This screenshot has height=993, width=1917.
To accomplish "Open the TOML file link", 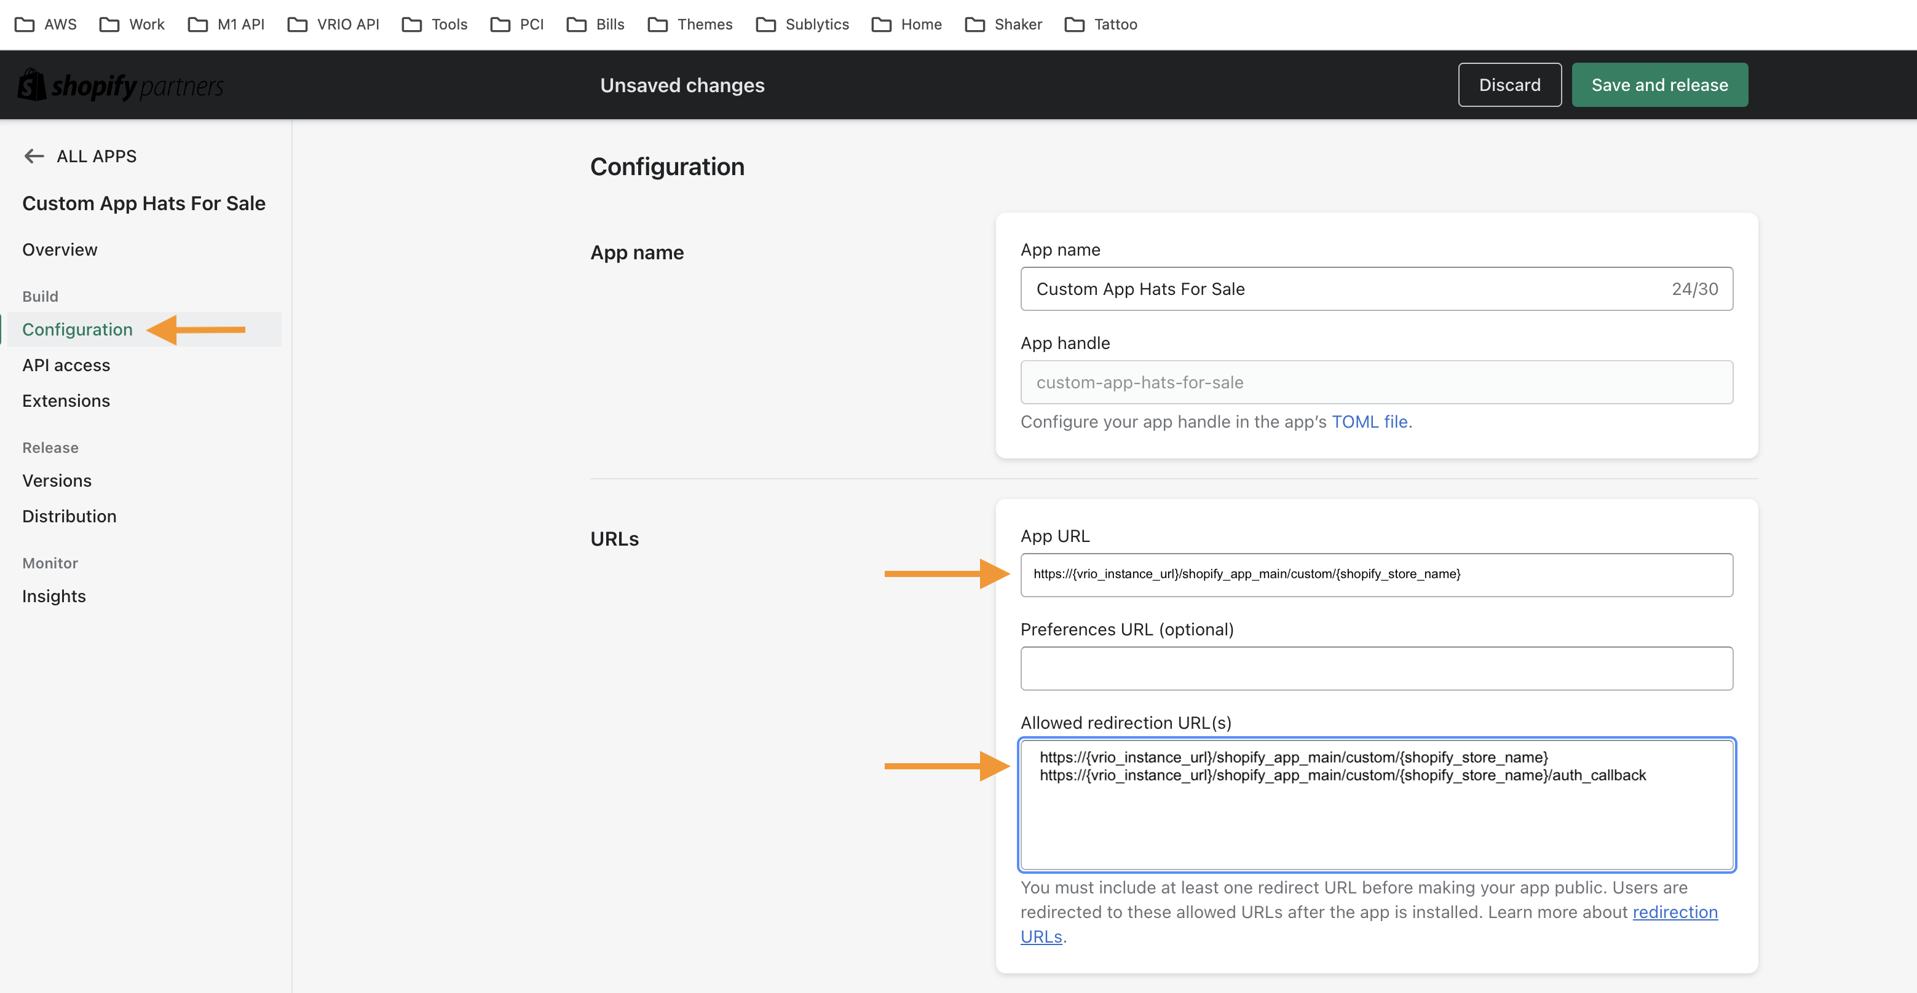I will coord(1369,422).
